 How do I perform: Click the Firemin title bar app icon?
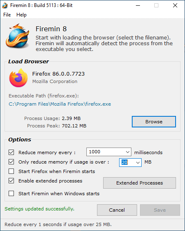(5, 5)
